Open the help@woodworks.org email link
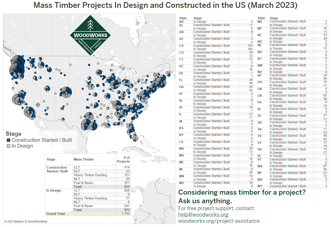 coord(203,214)
